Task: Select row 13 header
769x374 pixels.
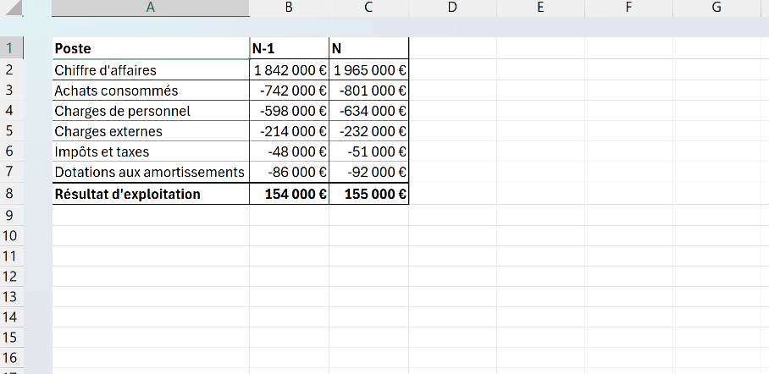Action: click(11, 296)
